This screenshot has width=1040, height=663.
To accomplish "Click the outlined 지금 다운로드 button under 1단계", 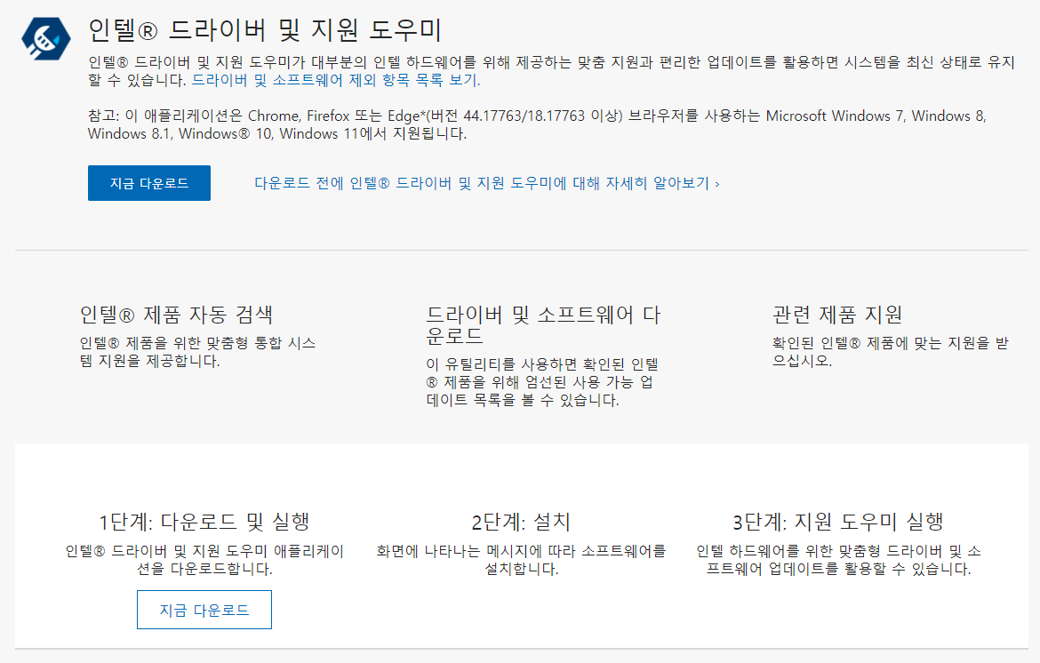I will (x=204, y=610).
